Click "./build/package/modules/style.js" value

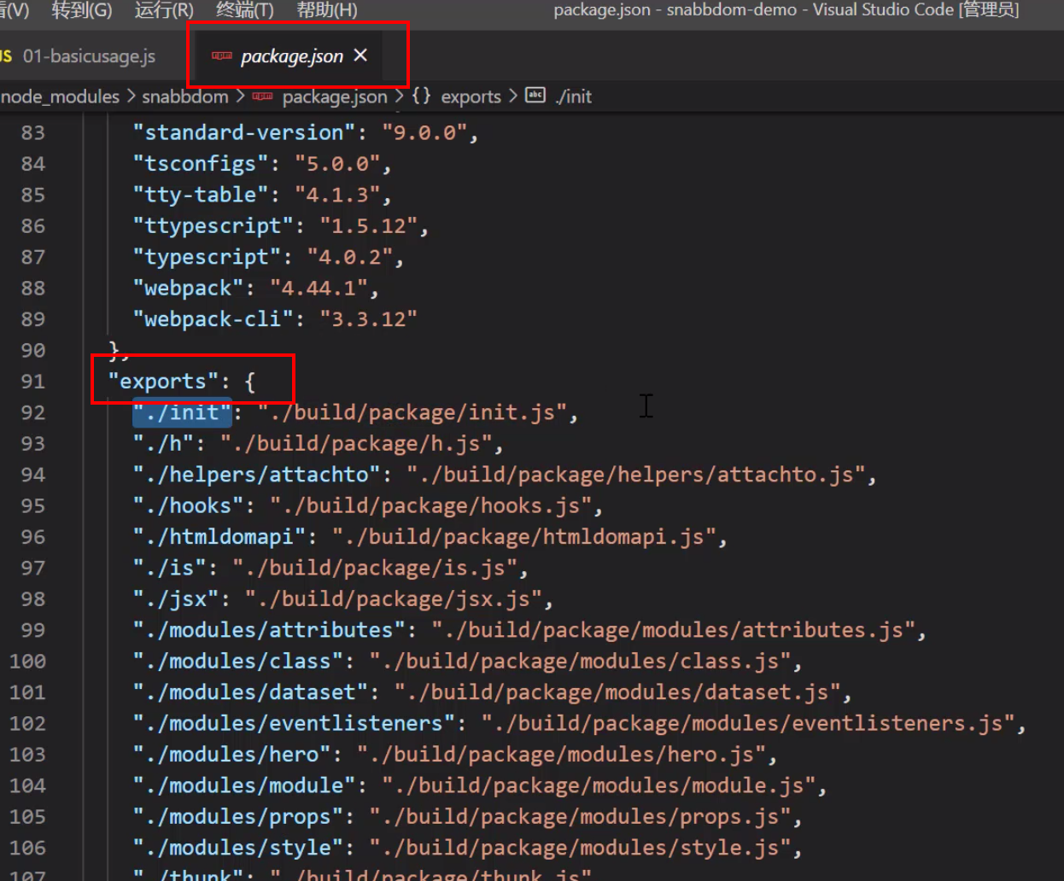[580, 848]
